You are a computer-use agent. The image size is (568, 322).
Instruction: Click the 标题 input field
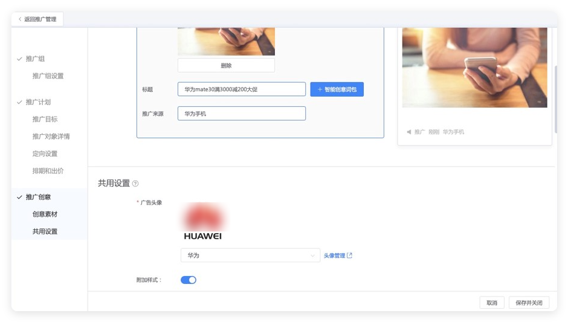[x=242, y=89]
